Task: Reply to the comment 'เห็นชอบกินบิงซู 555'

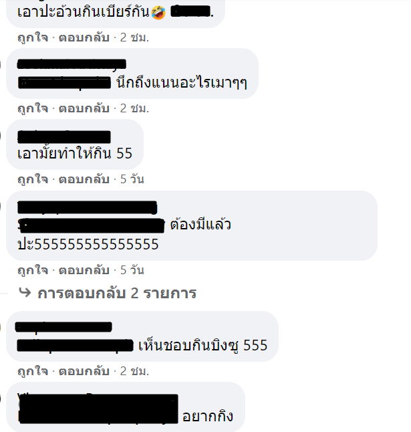Action: (84, 371)
